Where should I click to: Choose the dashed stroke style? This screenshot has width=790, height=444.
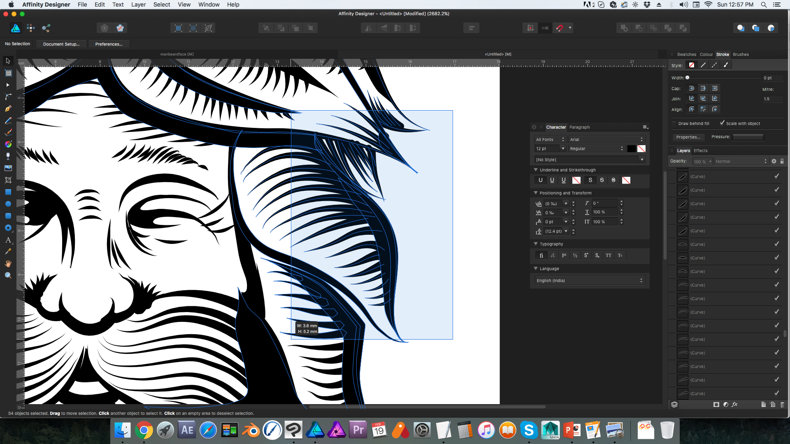pyautogui.click(x=714, y=65)
